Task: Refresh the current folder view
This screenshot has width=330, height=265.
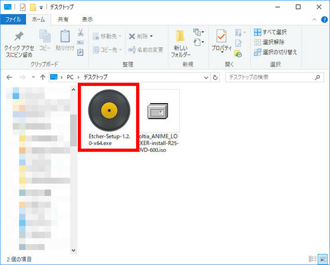Action: (x=215, y=77)
